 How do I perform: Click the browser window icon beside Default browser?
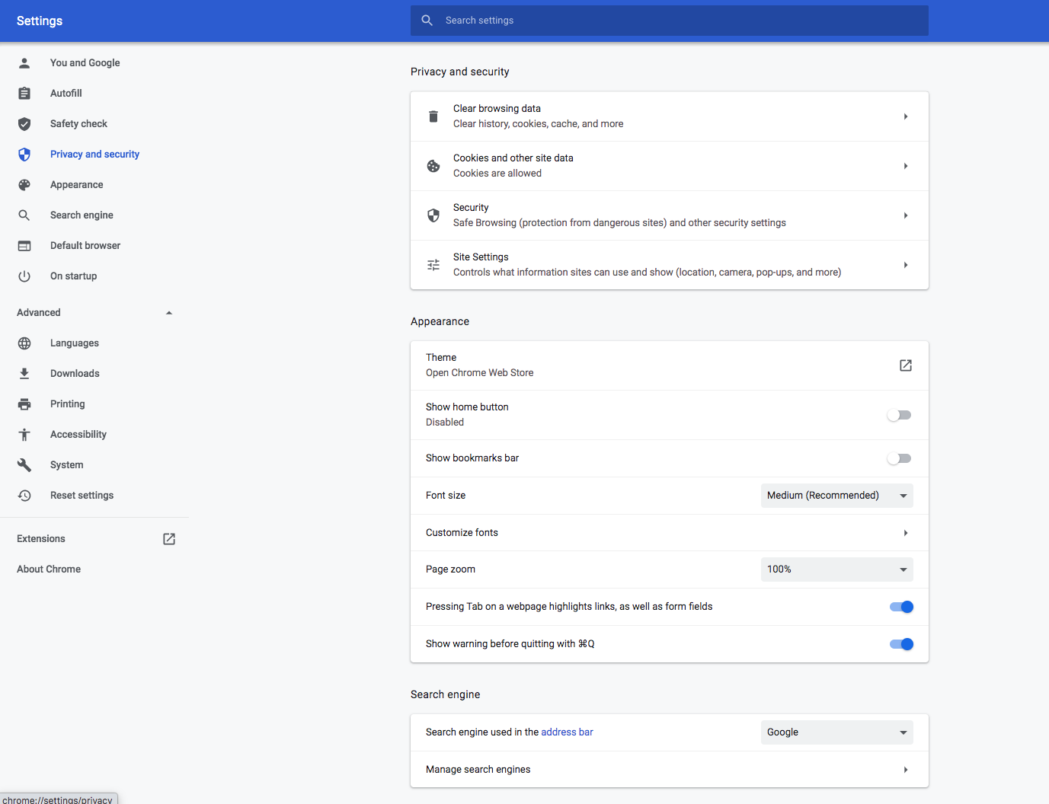click(x=24, y=246)
